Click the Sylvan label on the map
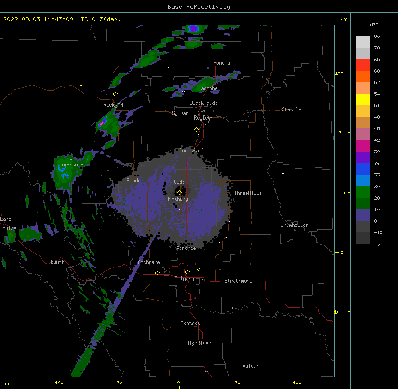The image size is (398, 389). click(x=180, y=113)
